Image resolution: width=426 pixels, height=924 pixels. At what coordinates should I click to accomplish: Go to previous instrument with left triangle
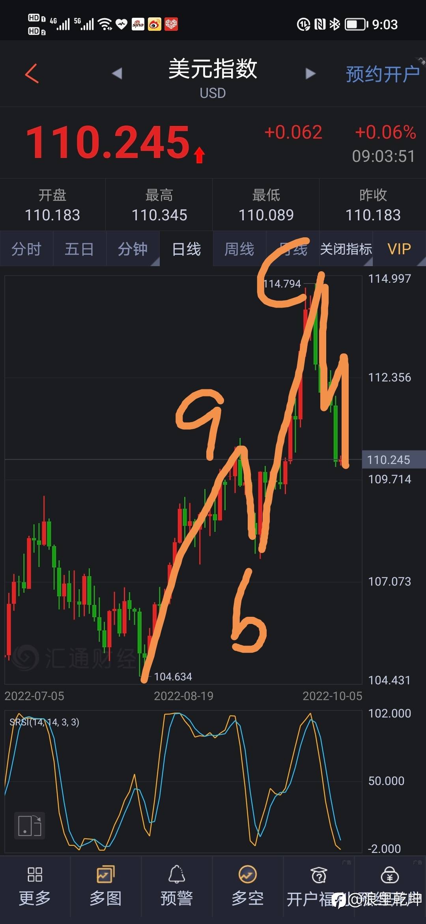pyautogui.click(x=117, y=73)
